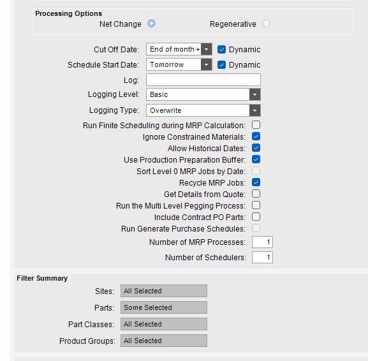This screenshot has width=368, height=361.
Task: Expand the Logging Type dropdown
Action: click(254, 110)
